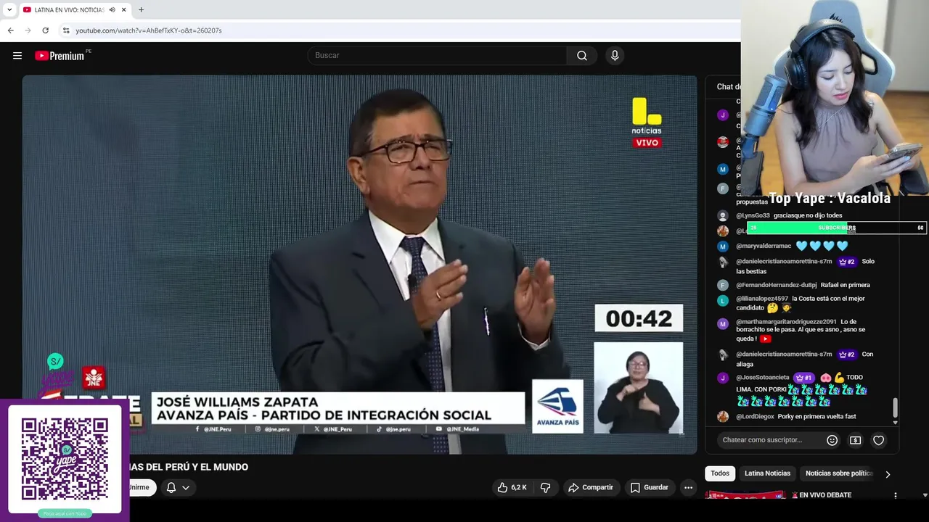The image size is (929, 522).
Task: Open emoji picker in chat
Action: [x=832, y=440]
